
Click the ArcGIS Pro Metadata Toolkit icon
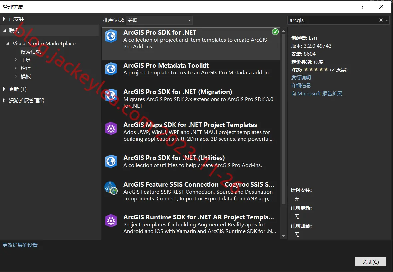tap(111, 69)
